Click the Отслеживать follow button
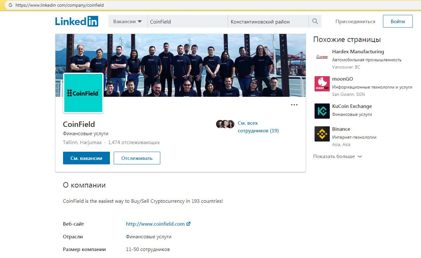This screenshot has width=421, height=258. (x=137, y=158)
